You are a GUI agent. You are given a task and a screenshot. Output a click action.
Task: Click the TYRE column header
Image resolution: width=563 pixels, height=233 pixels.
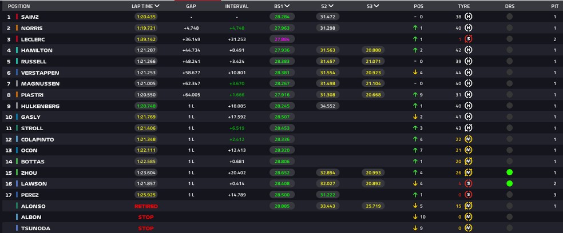pos(463,6)
